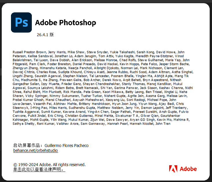Click the credit name Jesper Storm Bache
Viewport: 212px width, 182px height.
click(174, 64)
